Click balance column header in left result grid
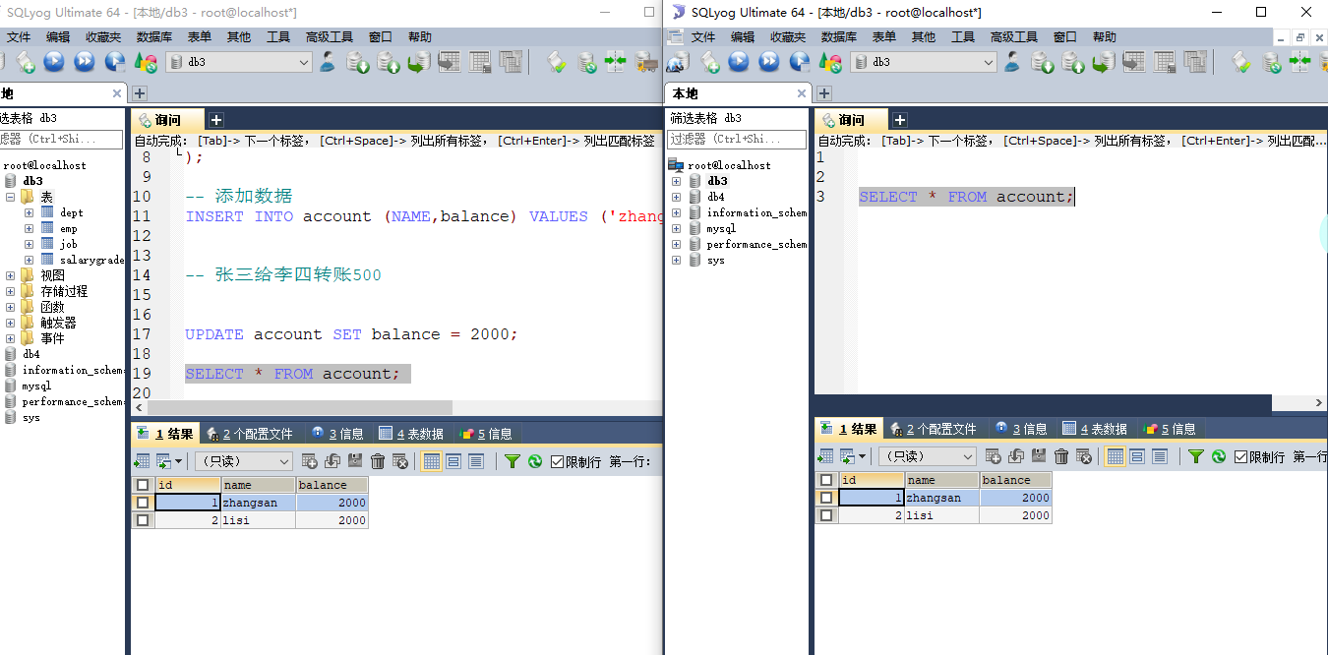The height and width of the screenshot is (655, 1328). 332,485
